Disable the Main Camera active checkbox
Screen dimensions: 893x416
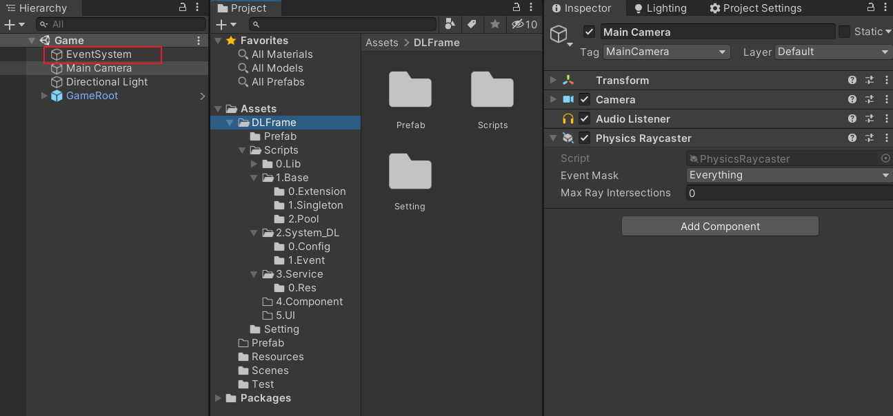[589, 32]
